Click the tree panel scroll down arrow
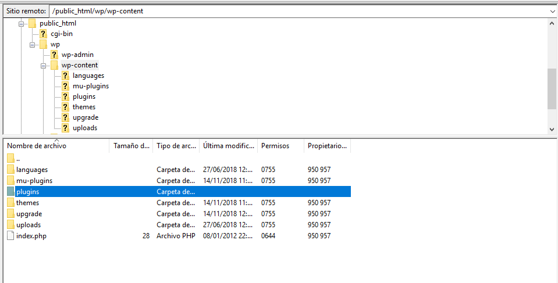The image size is (558, 283). pos(552,130)
